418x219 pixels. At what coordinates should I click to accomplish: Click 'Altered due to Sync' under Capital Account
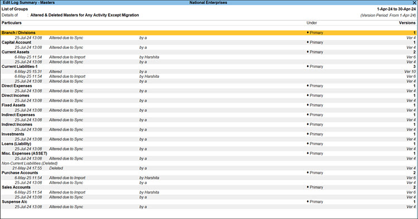(x=66, y=47)
